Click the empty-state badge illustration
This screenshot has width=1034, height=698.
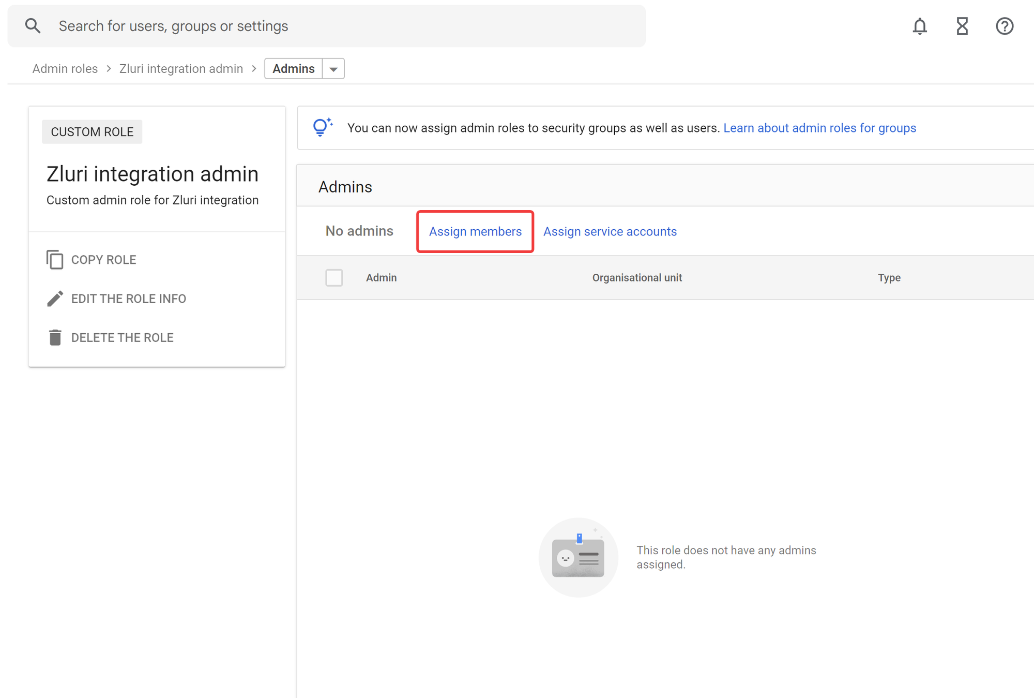[578, 557]
